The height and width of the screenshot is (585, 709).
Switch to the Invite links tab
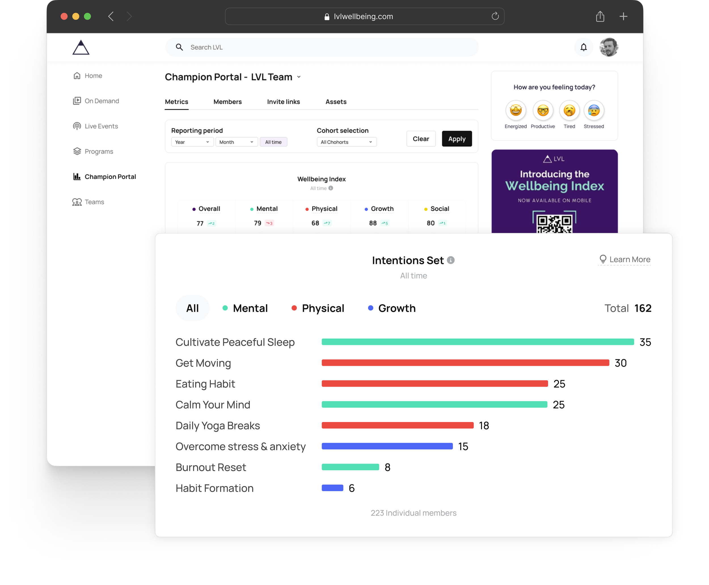[x=283, y=102]
